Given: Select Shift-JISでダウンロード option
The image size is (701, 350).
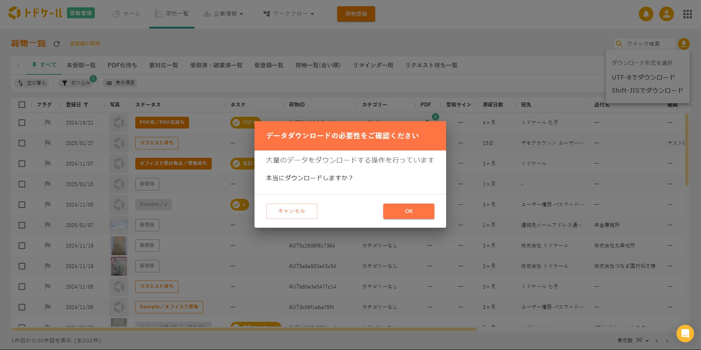Looking at the screenshot, I should pos(647,90).
